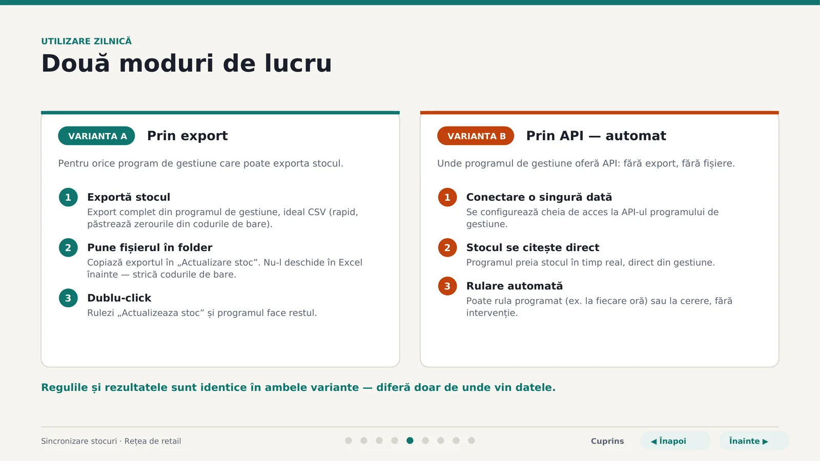Click the number 3 circle beside "Dublu-click"

68,298
